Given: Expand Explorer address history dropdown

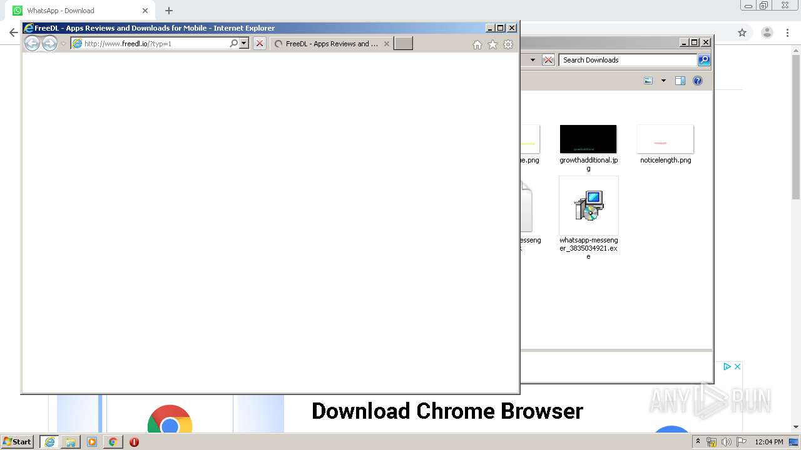Looking at the screenshot, I should [533, 60].
